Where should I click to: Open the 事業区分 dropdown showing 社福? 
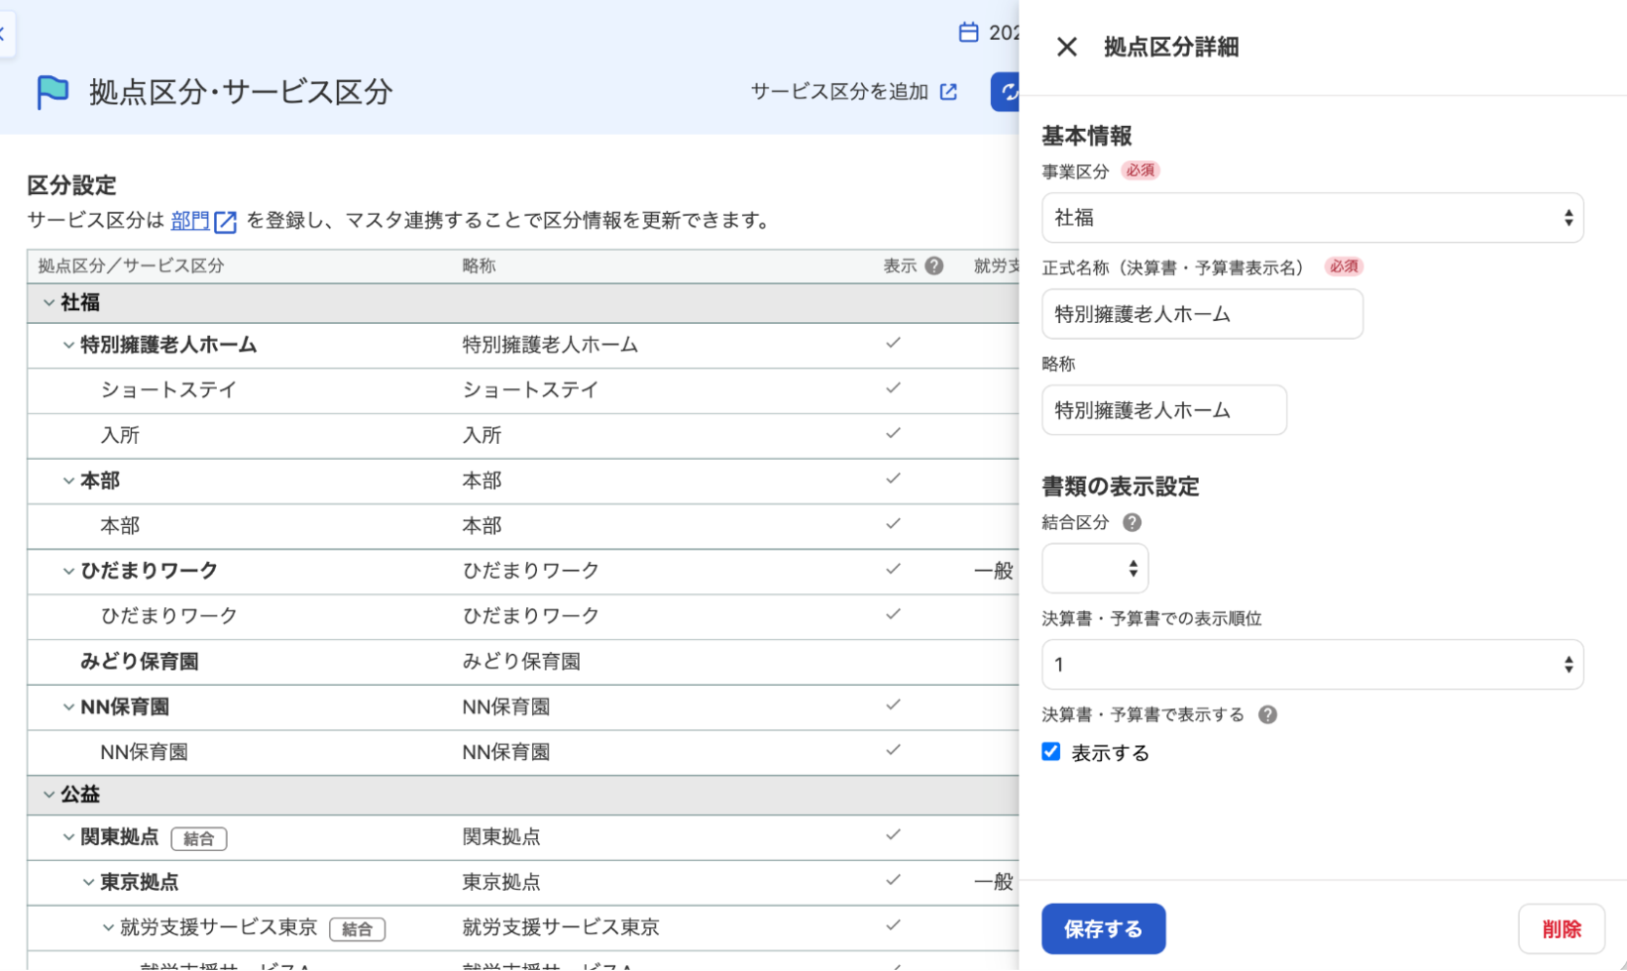coord(1312,218)
